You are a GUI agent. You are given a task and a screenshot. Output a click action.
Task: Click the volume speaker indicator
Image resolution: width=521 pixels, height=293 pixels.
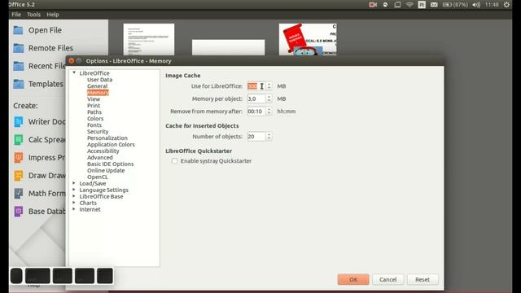(476, 5)
